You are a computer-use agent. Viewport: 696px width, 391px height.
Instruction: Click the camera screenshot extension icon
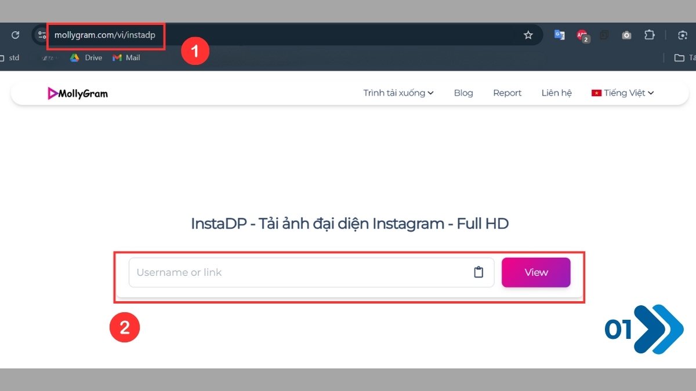click(x=626, y=35)
